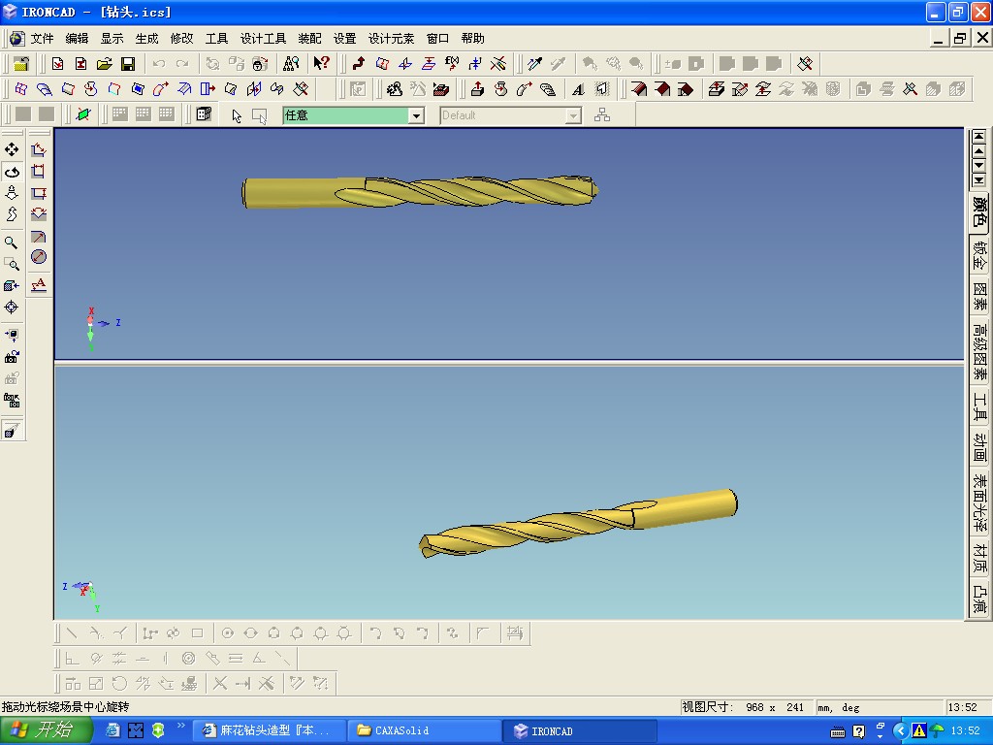Click the look at face icon
Image resolution: width=993 pixels, height=745 pixels.
click(x=12, y=286)
